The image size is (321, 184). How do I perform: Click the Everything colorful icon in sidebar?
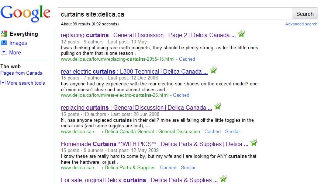(x=4, y=34)
